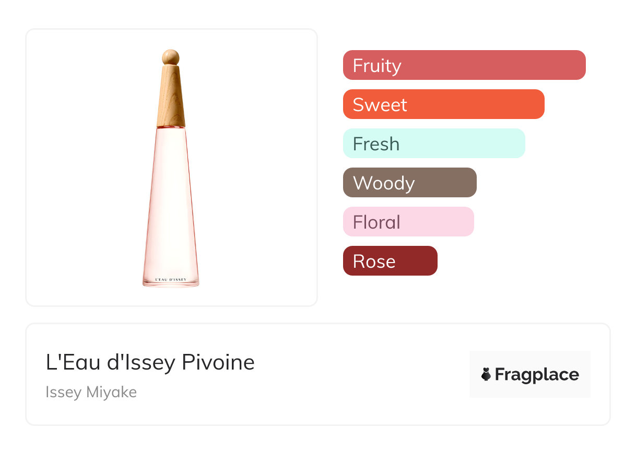Screen dimensions: 636x451
Task: Click the round wooden ball atop the bottle
Action: pyautogui.click(x=171, y=56)
